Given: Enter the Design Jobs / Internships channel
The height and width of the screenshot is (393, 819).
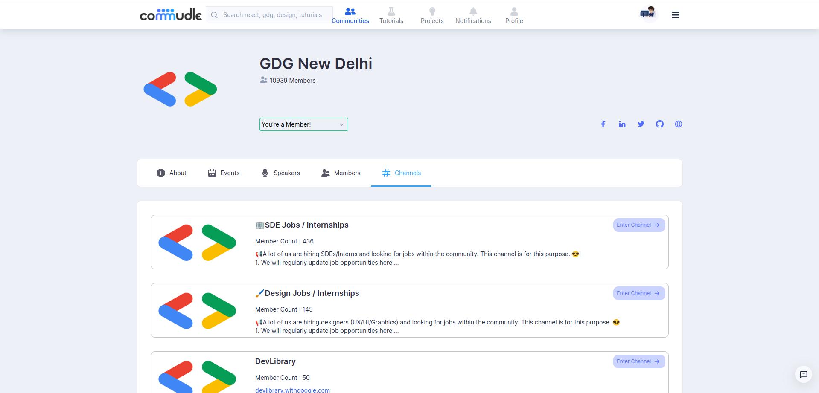Looking at the screenshot, I should [x=639, y=293].
